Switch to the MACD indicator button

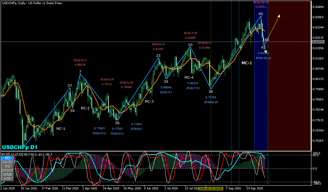pos(7,162)
